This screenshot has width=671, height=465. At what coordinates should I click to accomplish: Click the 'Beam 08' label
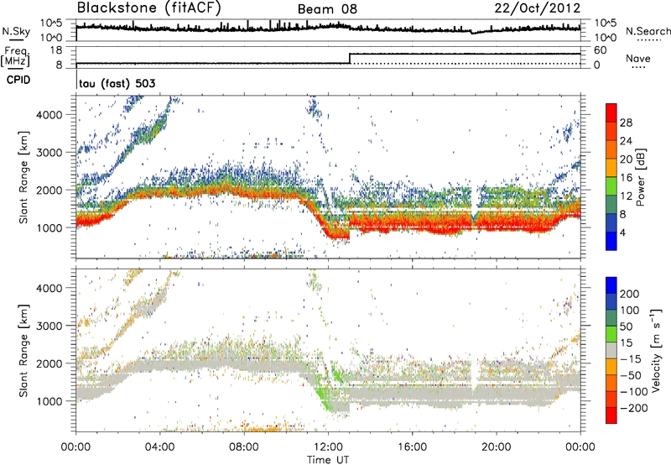click(327, 9)
